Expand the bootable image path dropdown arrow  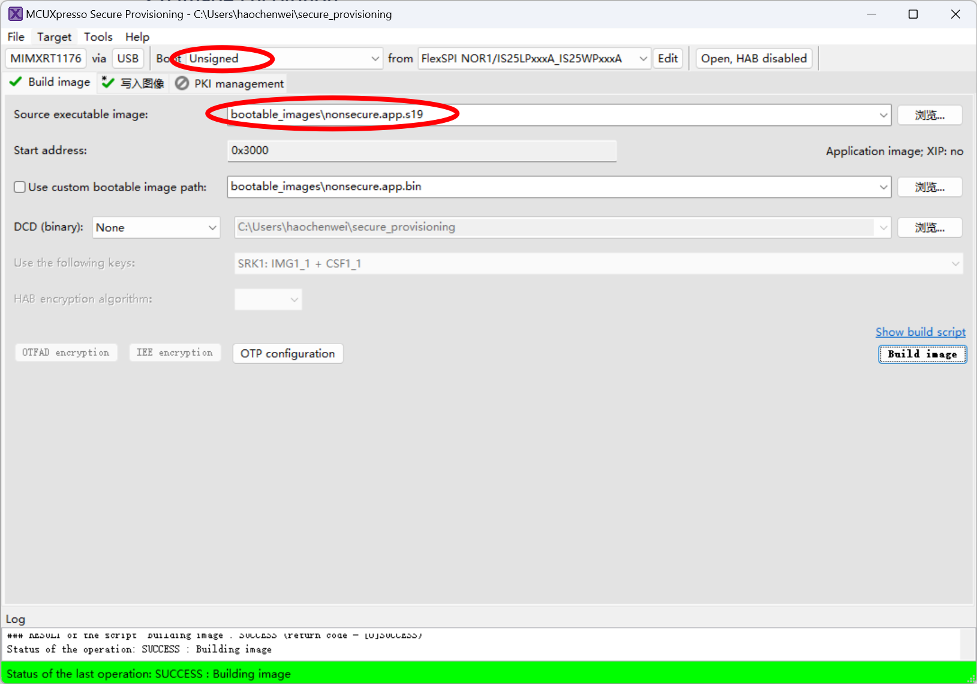[883, 187]
